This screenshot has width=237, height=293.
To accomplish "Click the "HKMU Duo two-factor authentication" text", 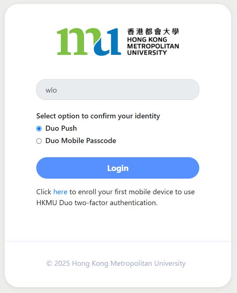I will pos(97,203).
